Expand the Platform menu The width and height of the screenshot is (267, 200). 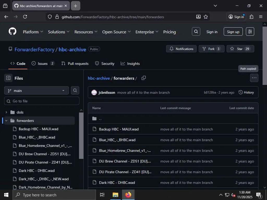33,32
